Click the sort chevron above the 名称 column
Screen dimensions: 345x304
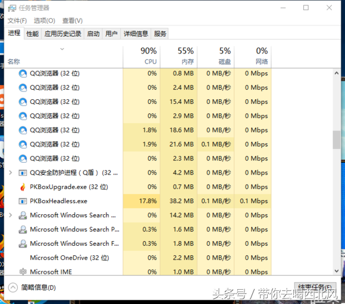pos(62,49)
